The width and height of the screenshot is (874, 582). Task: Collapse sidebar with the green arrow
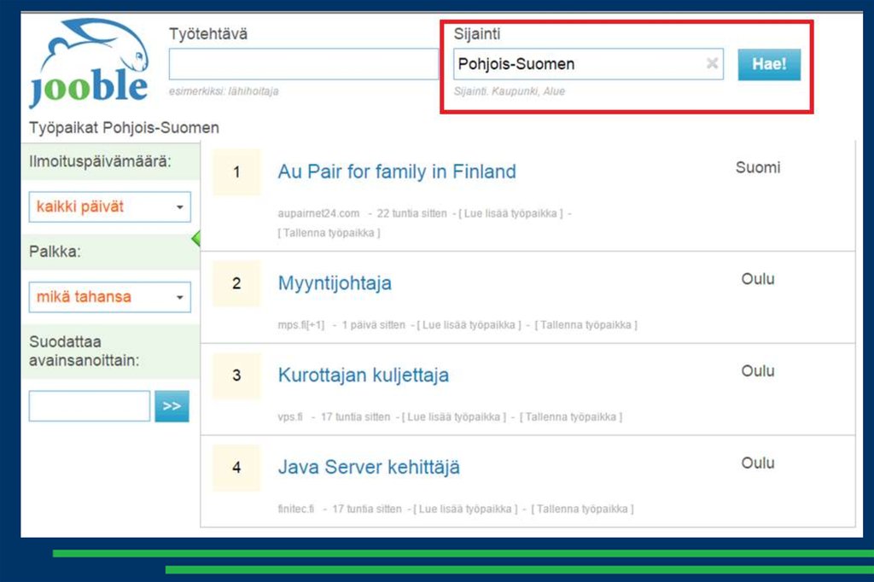coord(195,238)
